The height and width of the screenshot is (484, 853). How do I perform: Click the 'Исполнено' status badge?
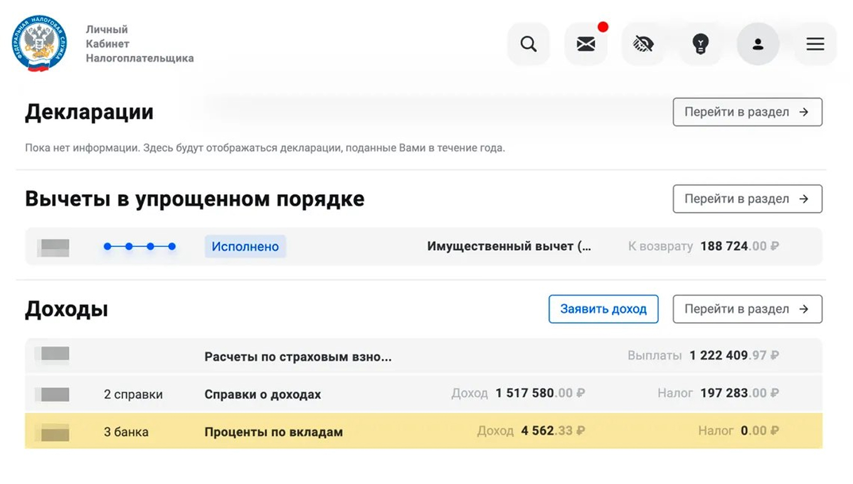point(245,246)
